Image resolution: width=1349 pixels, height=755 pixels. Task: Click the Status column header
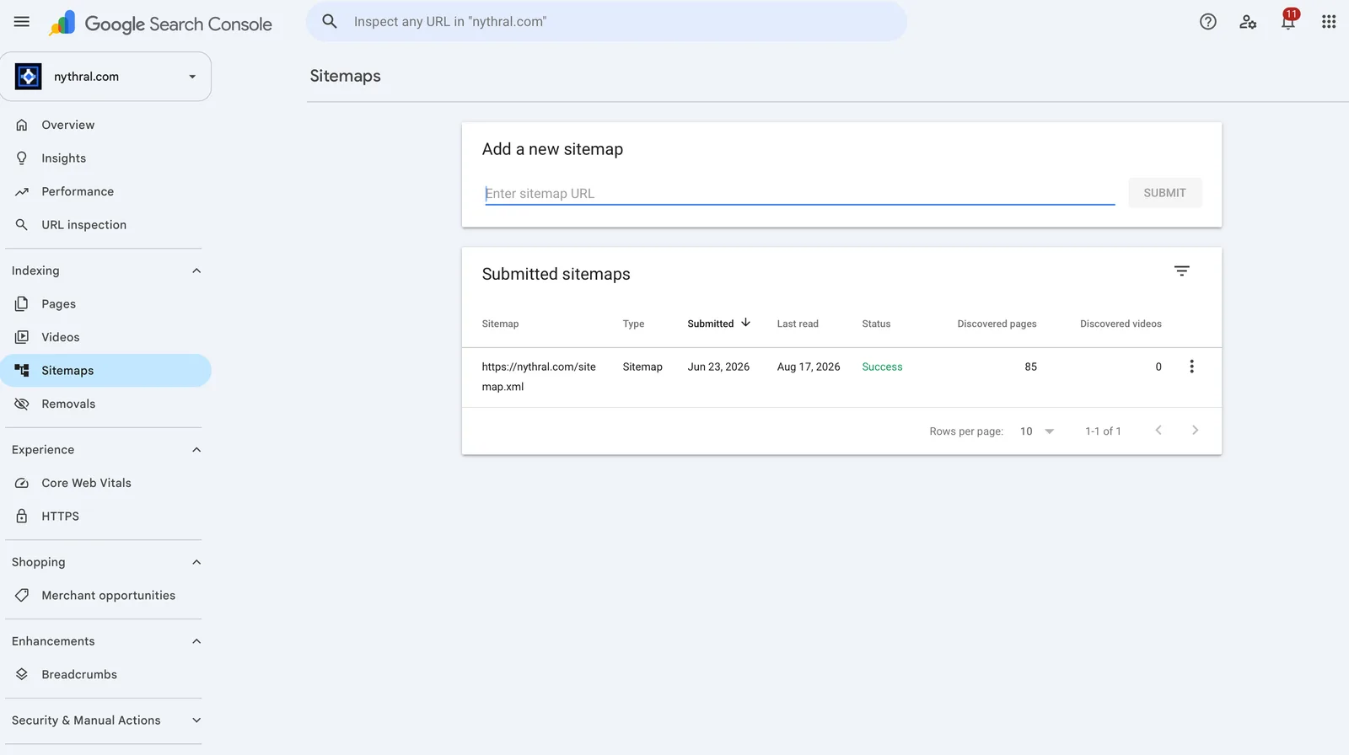[876, 324]
